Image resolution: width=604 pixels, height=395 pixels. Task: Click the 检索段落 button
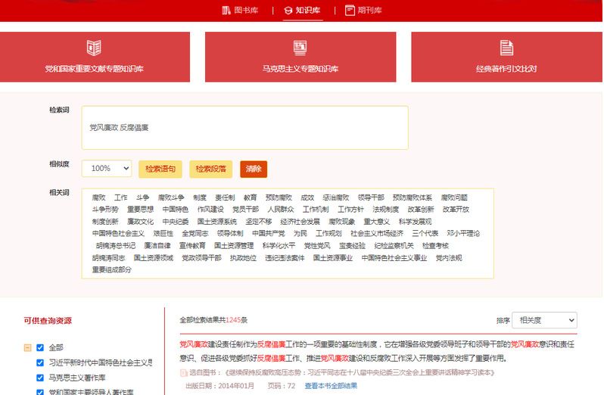(x=211, y=169)
